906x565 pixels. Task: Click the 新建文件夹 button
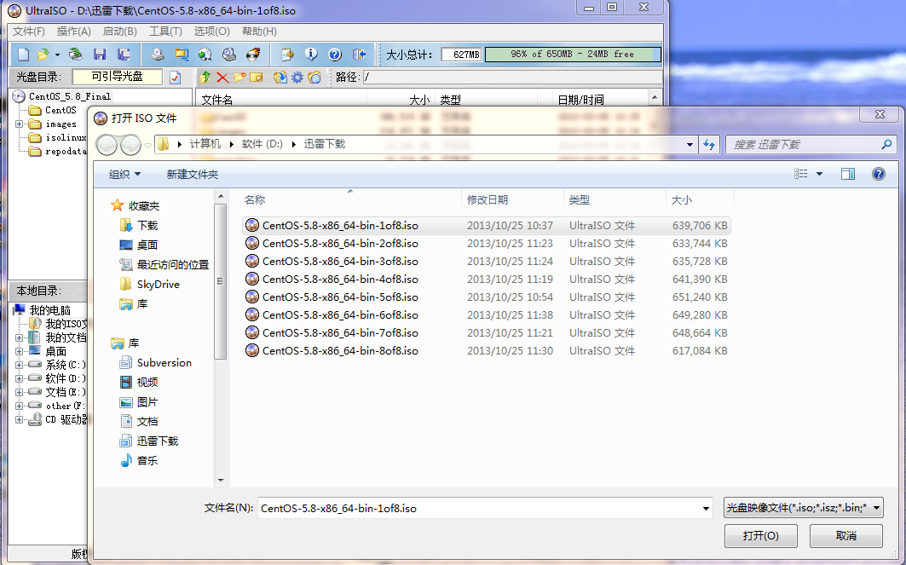click(193, 175)
